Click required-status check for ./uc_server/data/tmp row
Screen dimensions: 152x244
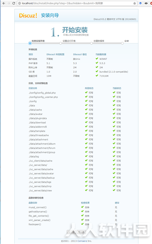tap(86, 186)
